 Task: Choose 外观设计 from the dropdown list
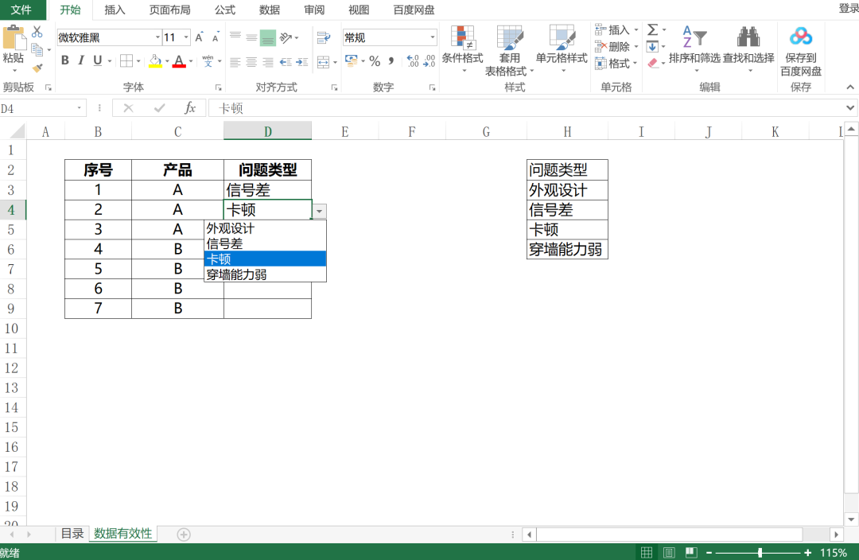click(x=265, y=228)
